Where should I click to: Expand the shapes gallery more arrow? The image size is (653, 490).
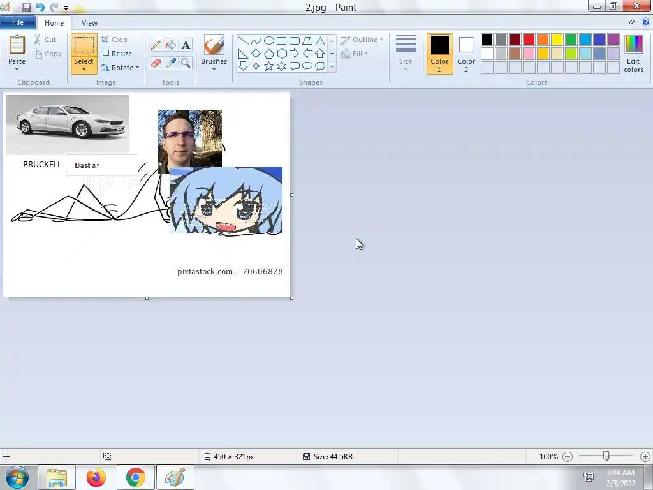coord(332,66)
